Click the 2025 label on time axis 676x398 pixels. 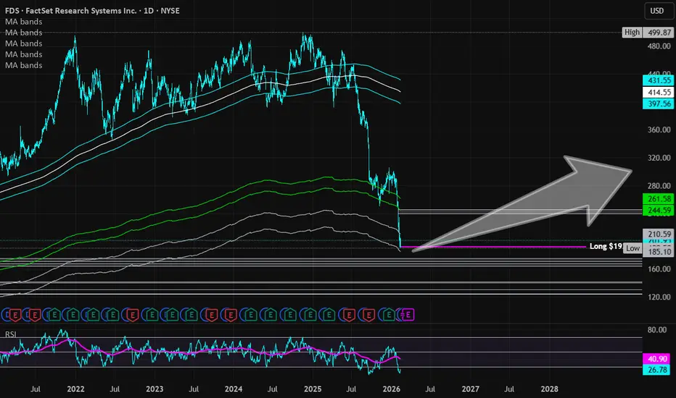[312, 389]
